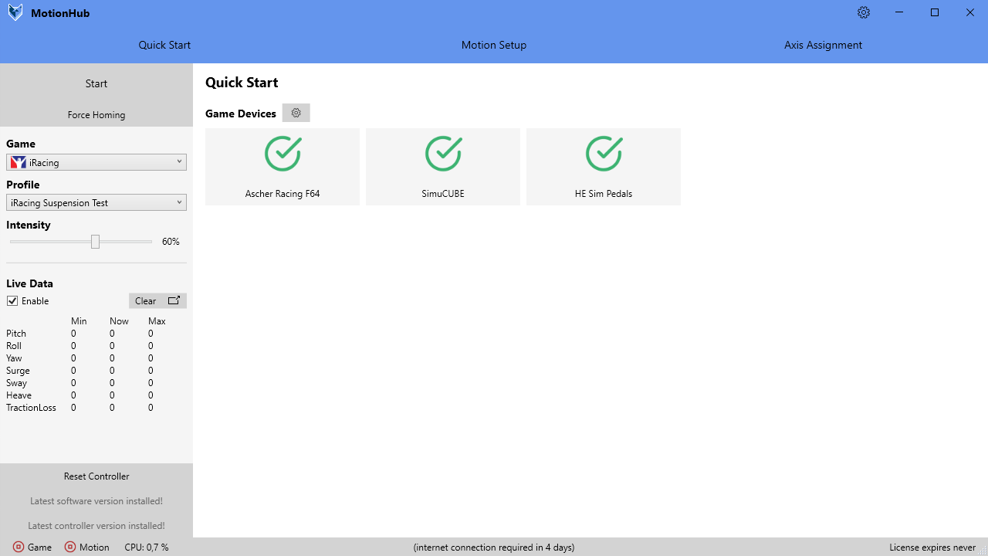Clear the Live Data values
The width and height of the screenshot is (988, 556).
145,301
